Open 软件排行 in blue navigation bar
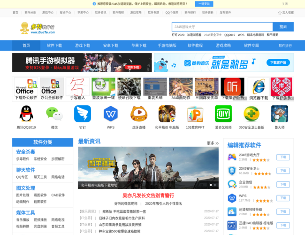 (x=285, y=46)
